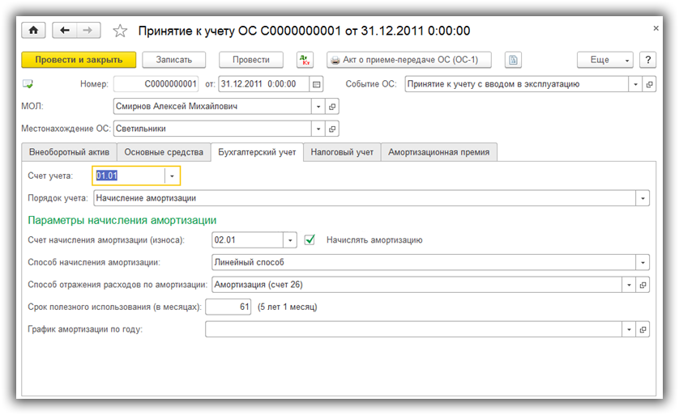
Task: Open calendar picker for date field
Action: point(317,84)
